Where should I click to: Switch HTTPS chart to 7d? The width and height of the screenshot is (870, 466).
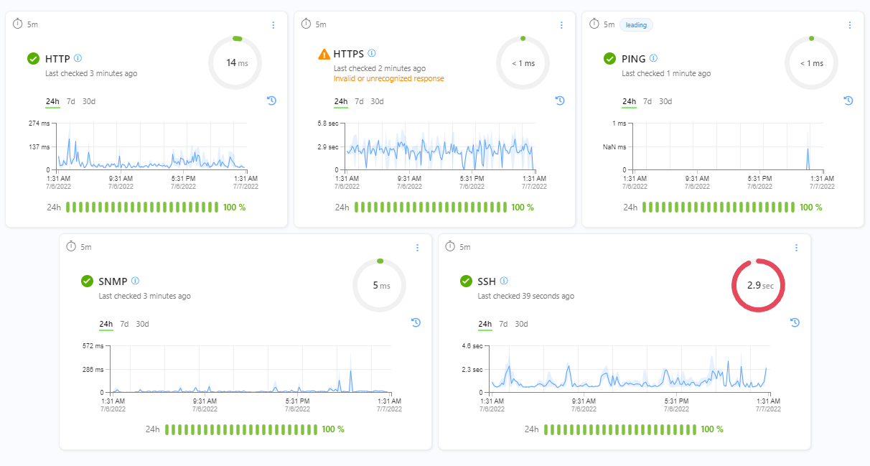[x=360, y=101]
